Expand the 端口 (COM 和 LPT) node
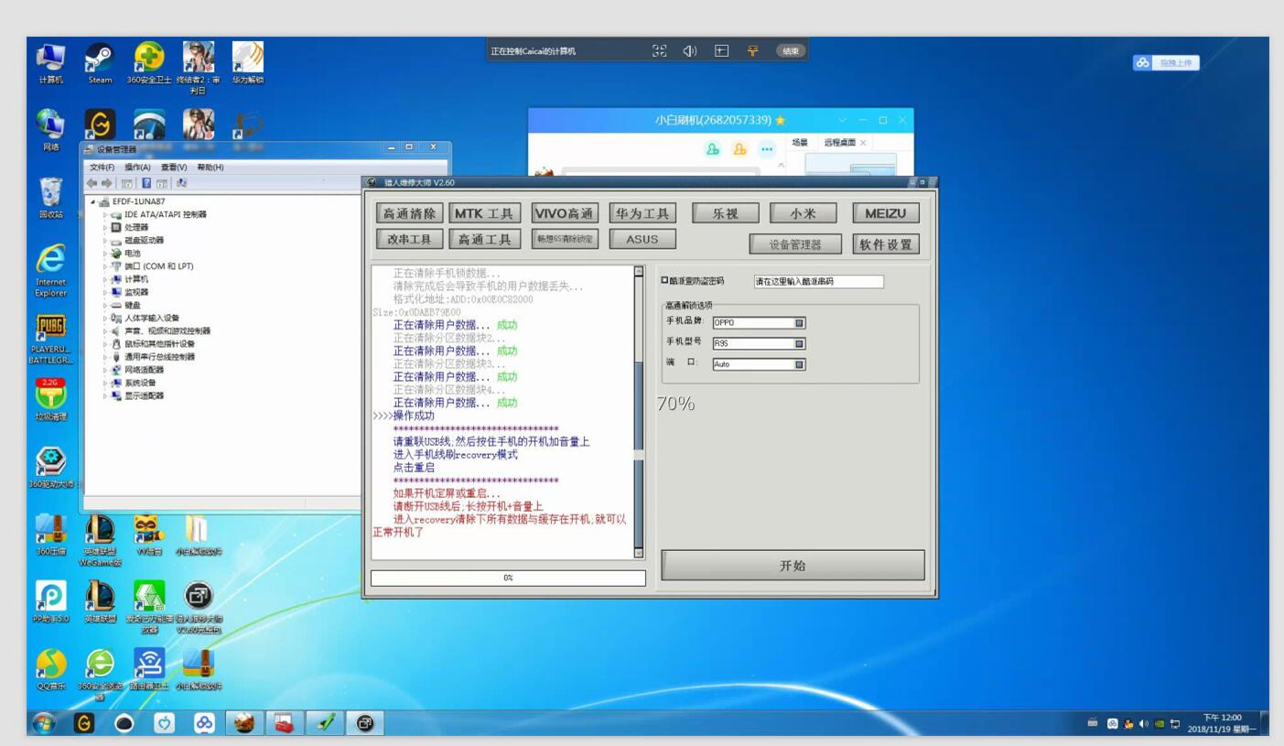Screen dimensions: 1284x746 click(x=105, y=266)
